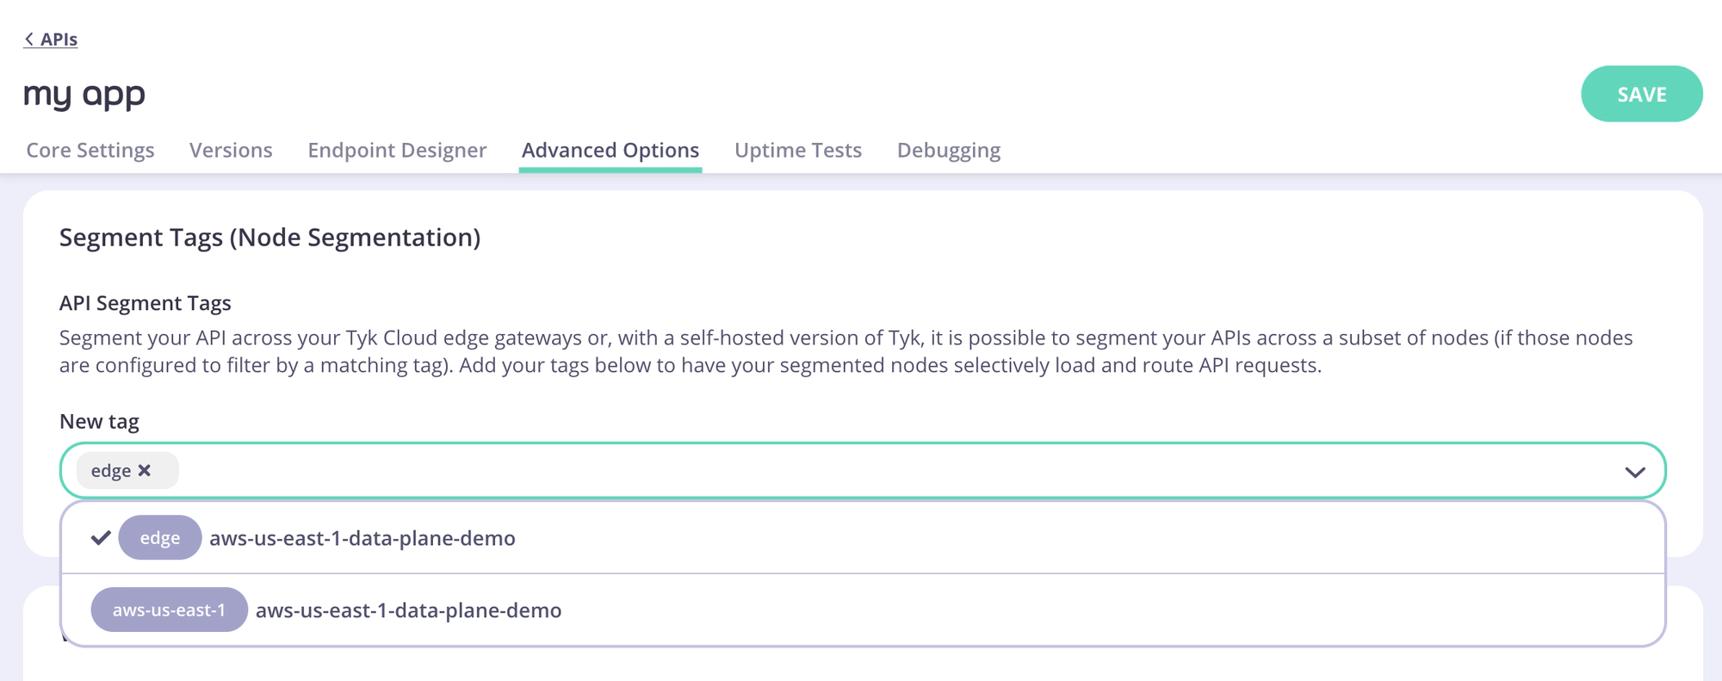Open the Uptime Tests tab
The image size is (1722, 681).
click(797, 150)
